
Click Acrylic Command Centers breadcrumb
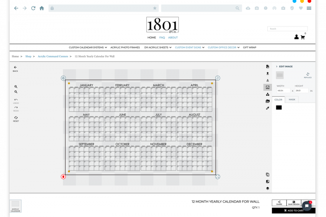click(x=53, y=56)
